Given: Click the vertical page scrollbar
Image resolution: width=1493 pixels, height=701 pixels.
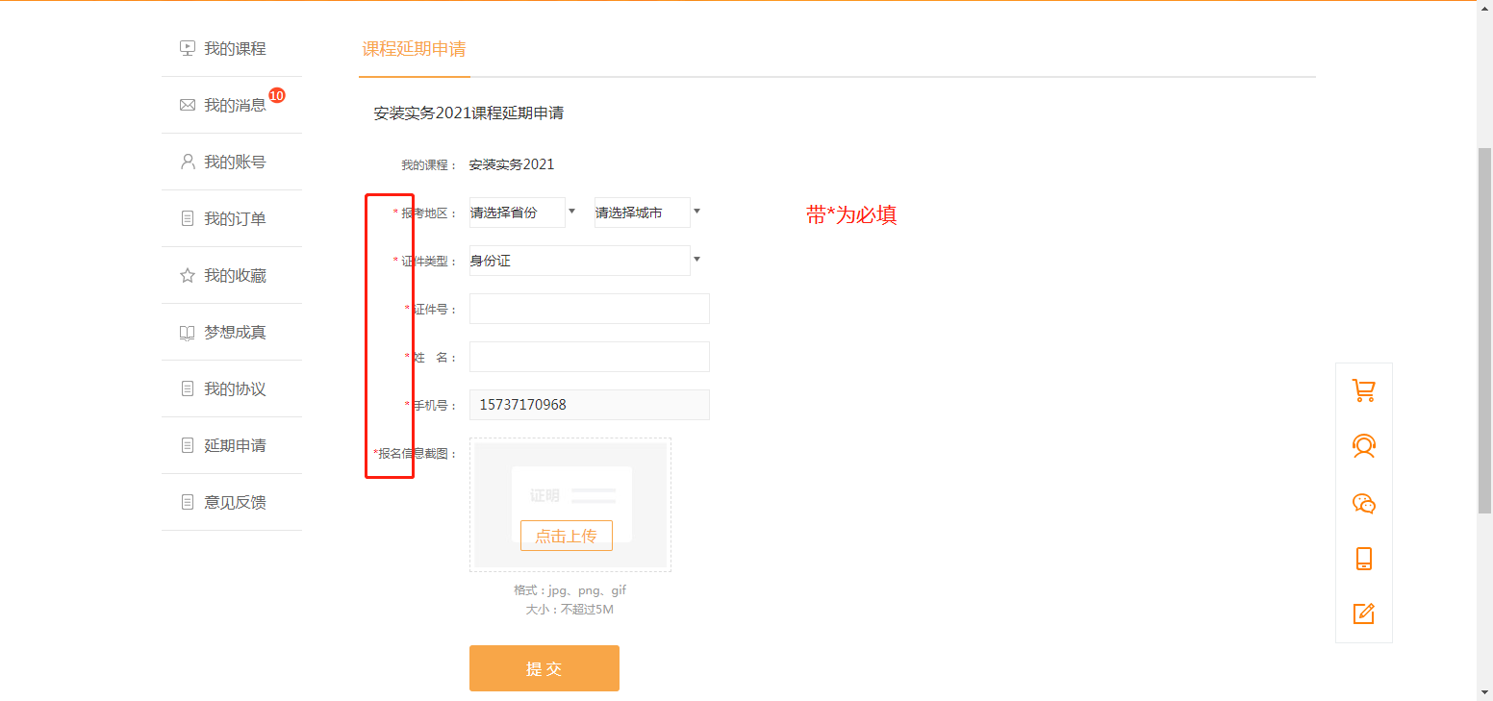Looking at the screenshot, I should pos(1484,327).
